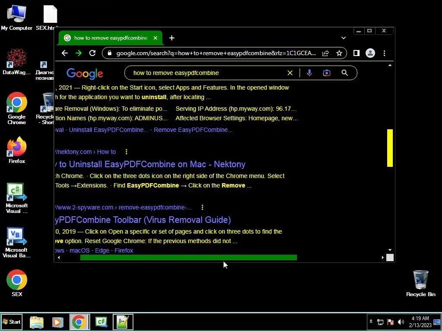Image resolution: width=442 pixels, height=331 pixels.
Task: Click the horizontal scrollbar left arrow
Action: click(59, 258)
